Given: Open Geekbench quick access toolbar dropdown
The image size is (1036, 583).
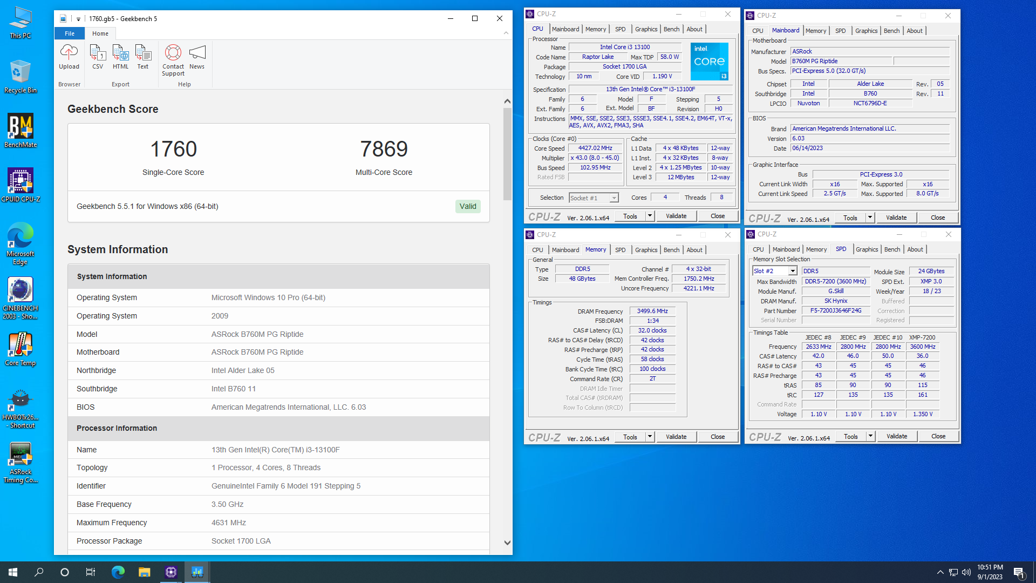Looking at the screenshot, I should coord(78,19).
